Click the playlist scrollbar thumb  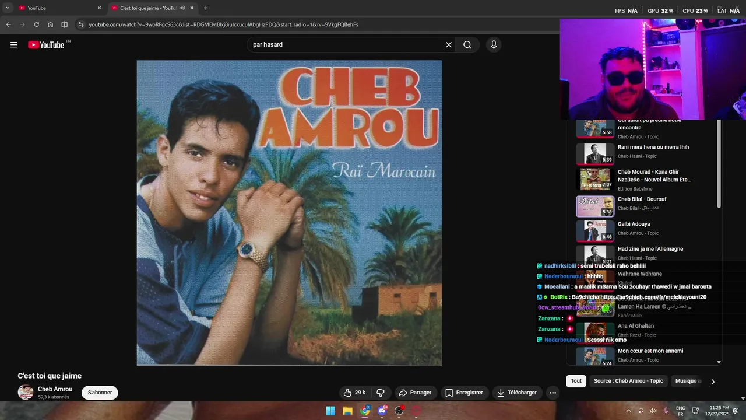coord(719,163)
